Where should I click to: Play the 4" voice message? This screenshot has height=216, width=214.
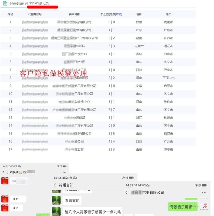pyautogui.click(x=18, y=199)
